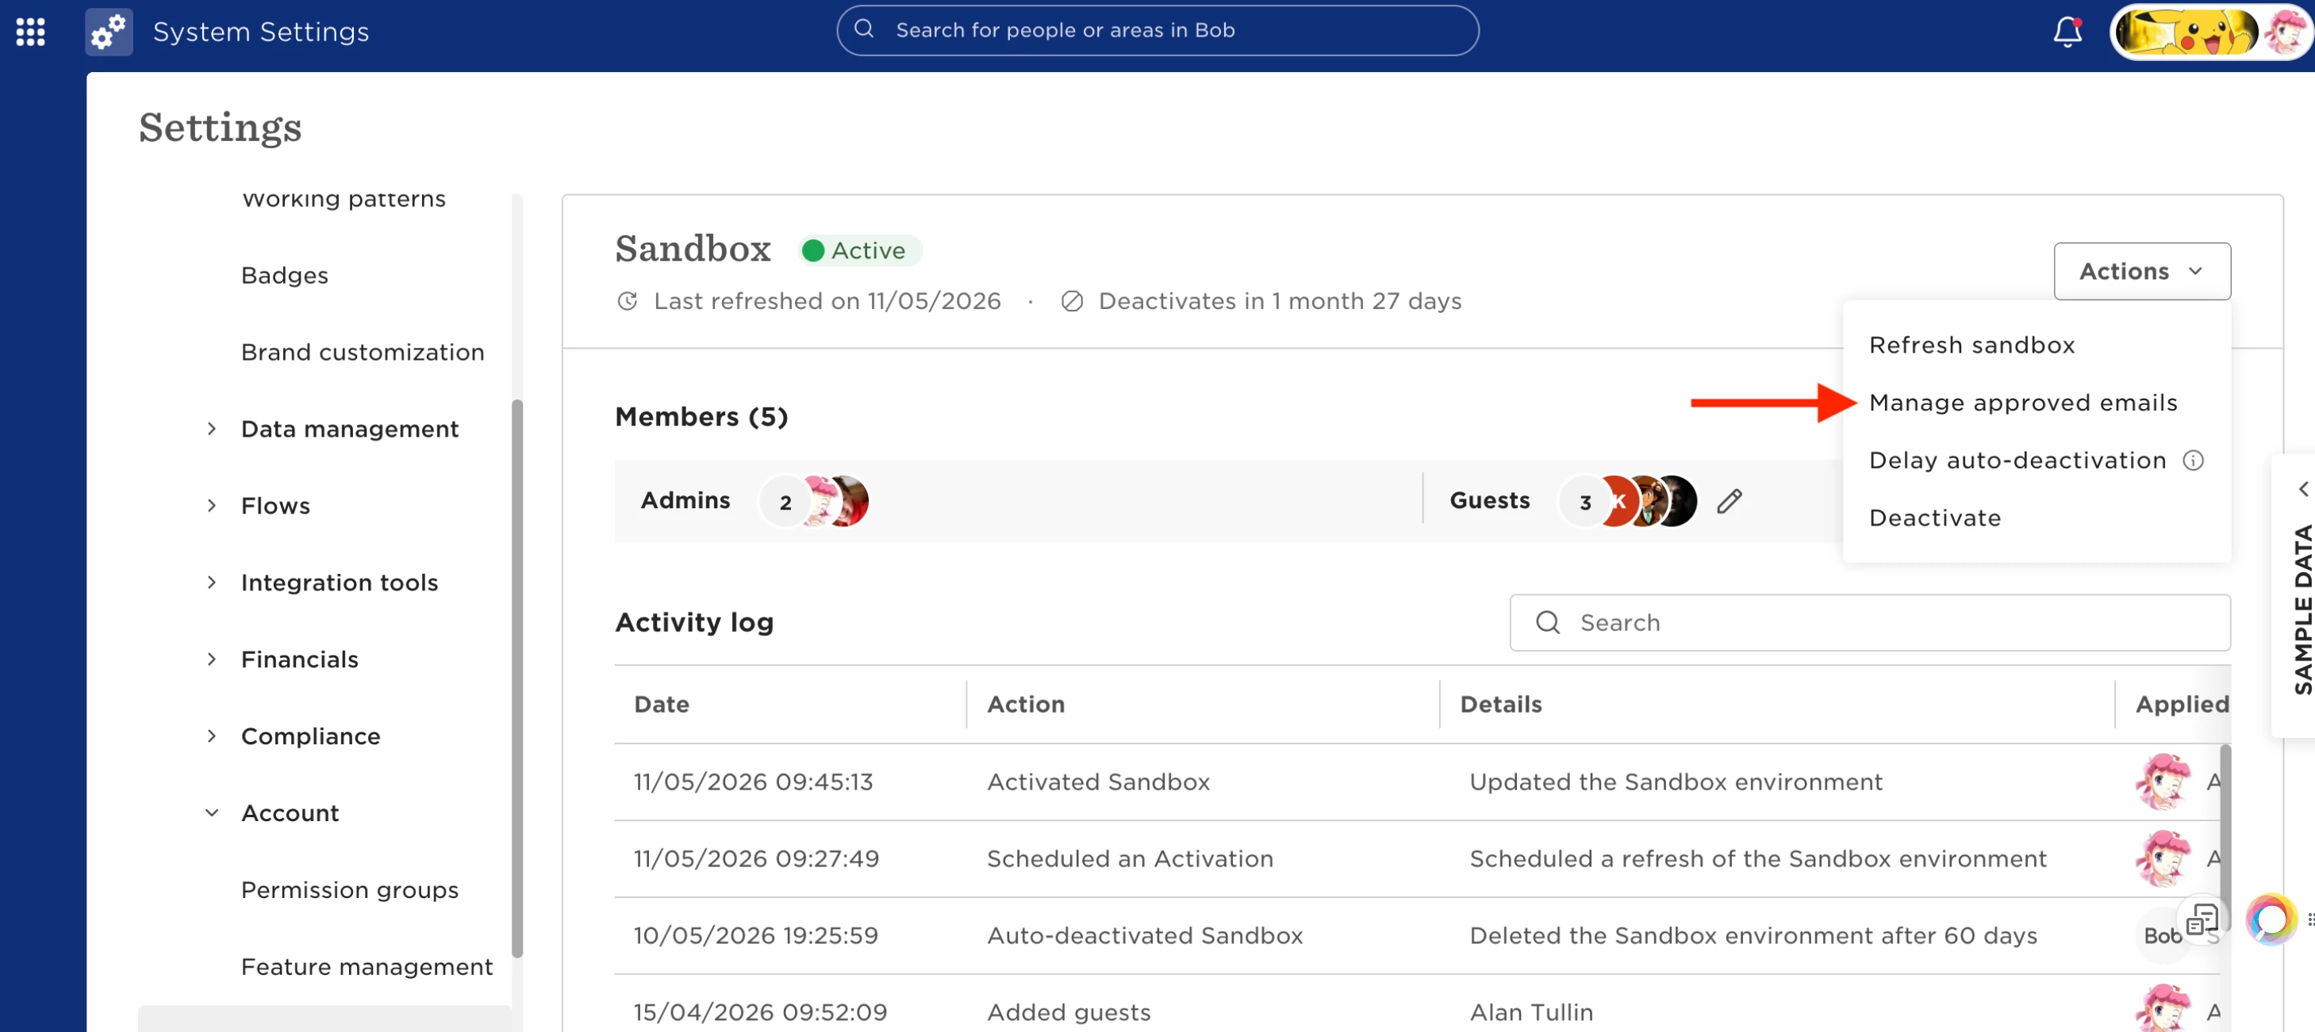This screenshot has height=1032, width=2315.
Task: Click Deleted the Sandbox environment details
Action: click(x=1753, y=935)
